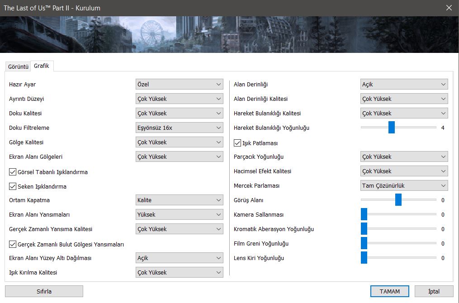This screenshot has width=459, height=303.
Task: Open the Mercek Parlaması dropdown
Action: tap(404, 185)
